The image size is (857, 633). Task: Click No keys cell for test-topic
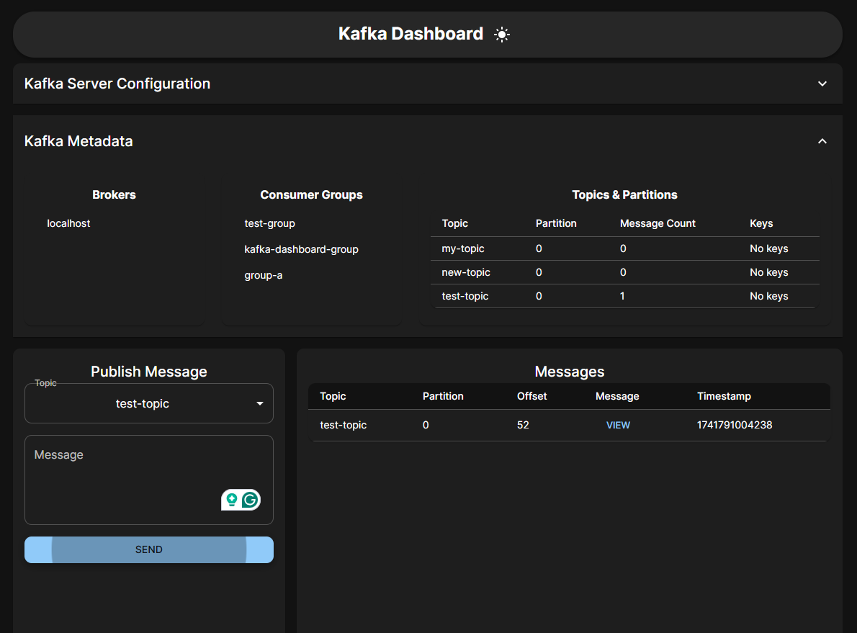click(768, 296)
